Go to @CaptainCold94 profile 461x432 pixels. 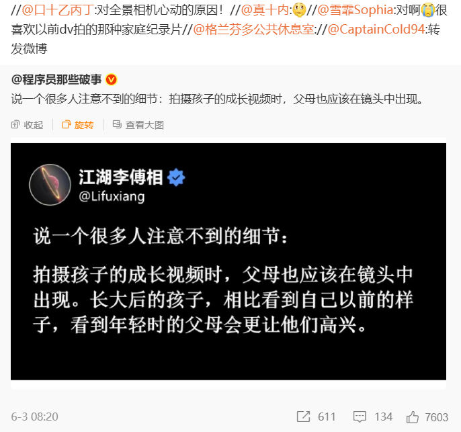376,30
